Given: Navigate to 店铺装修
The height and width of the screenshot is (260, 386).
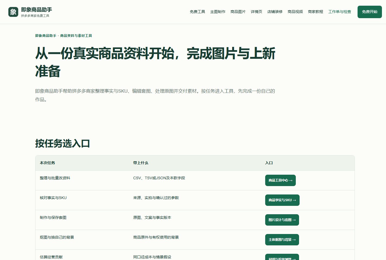Looking at the screenshot, I should [x=275, y=12].
